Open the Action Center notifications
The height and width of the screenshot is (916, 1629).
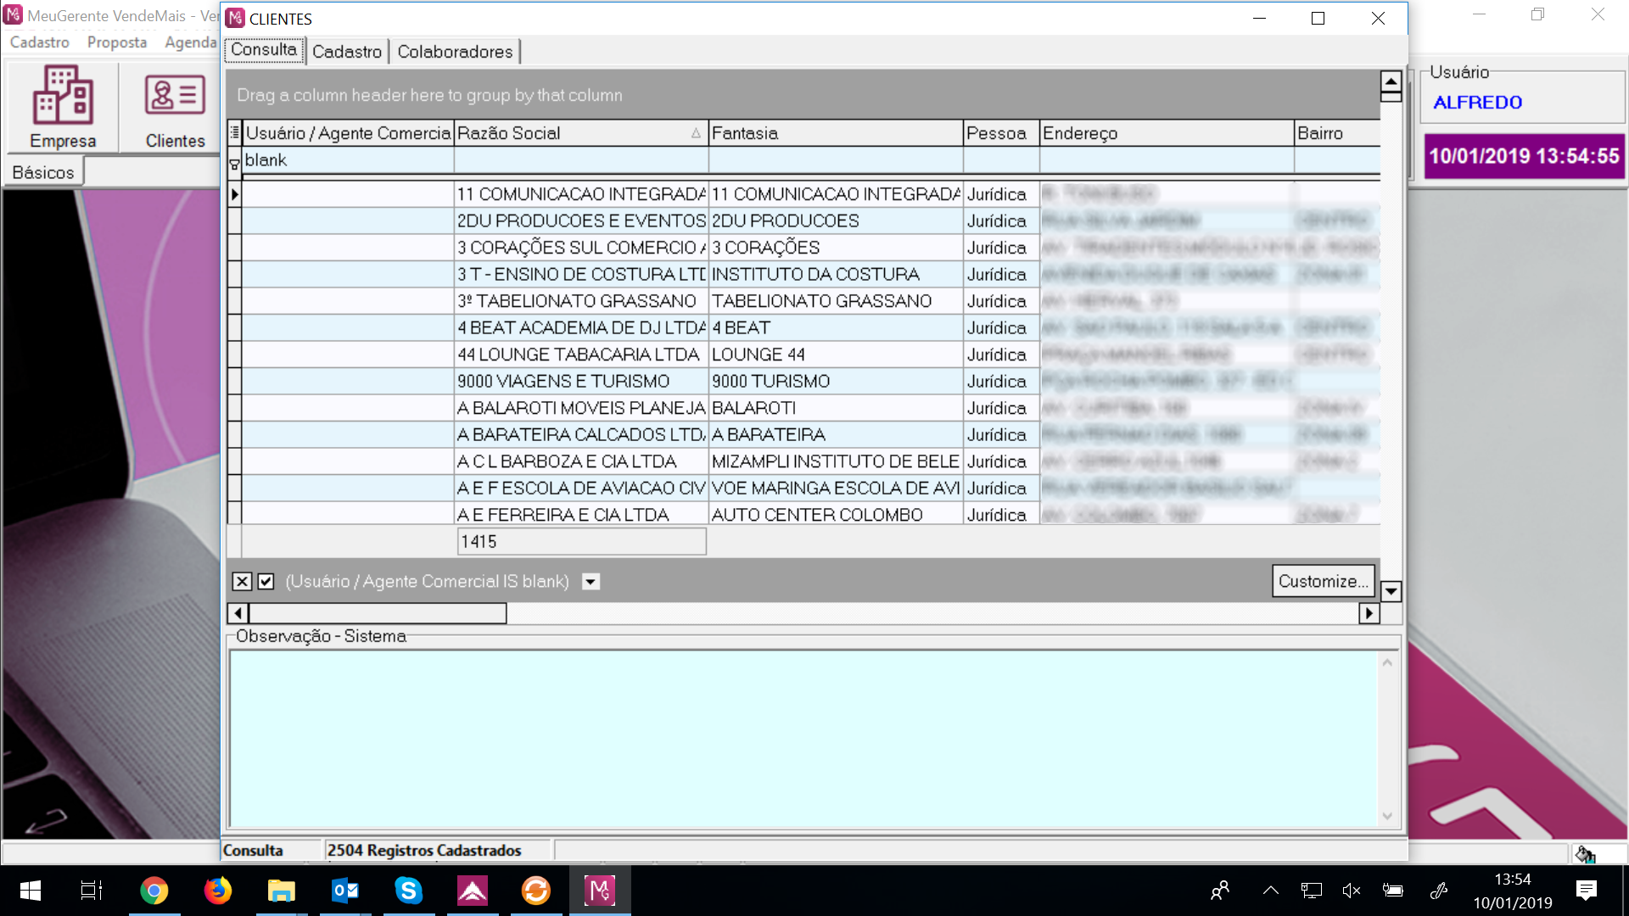pyautogui.click(x=1586, y=891)
